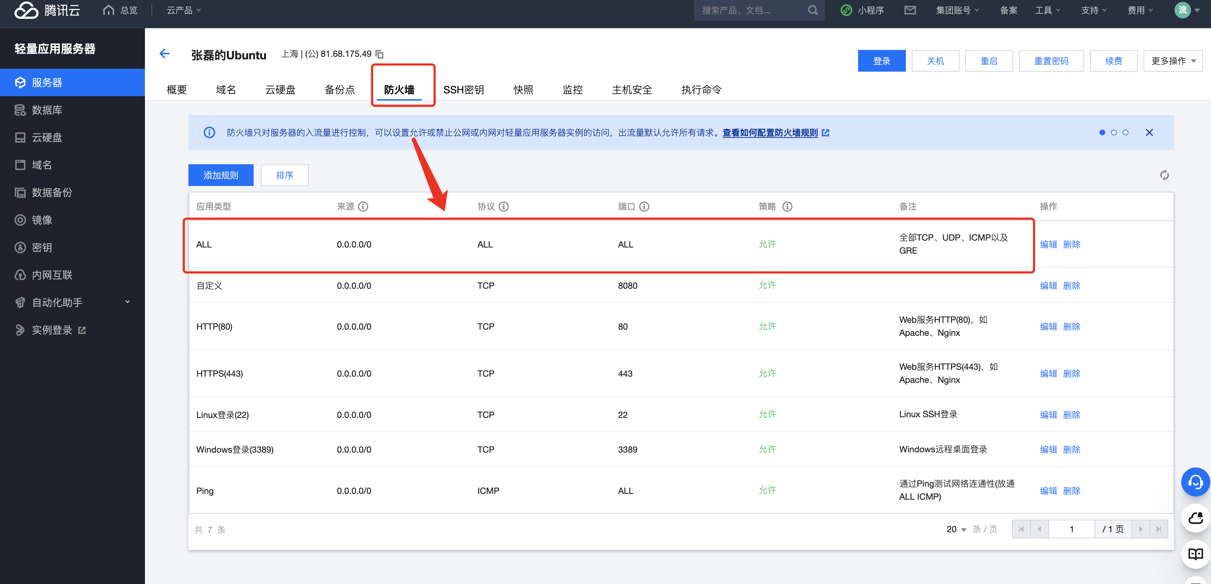1211x584 pixels.
Task: Open 数据库 in the sidebar
Action: click(x=72, y=110)
